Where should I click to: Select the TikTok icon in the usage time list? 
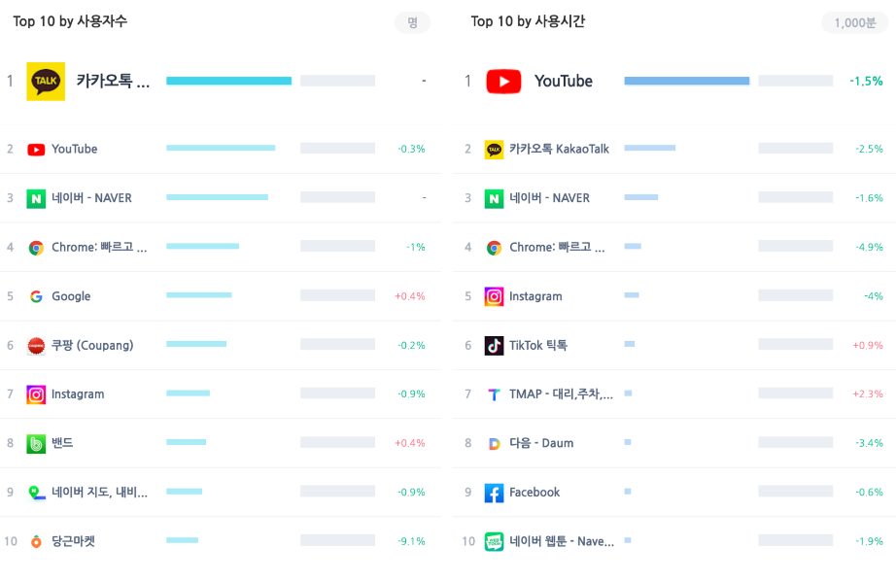495,346
